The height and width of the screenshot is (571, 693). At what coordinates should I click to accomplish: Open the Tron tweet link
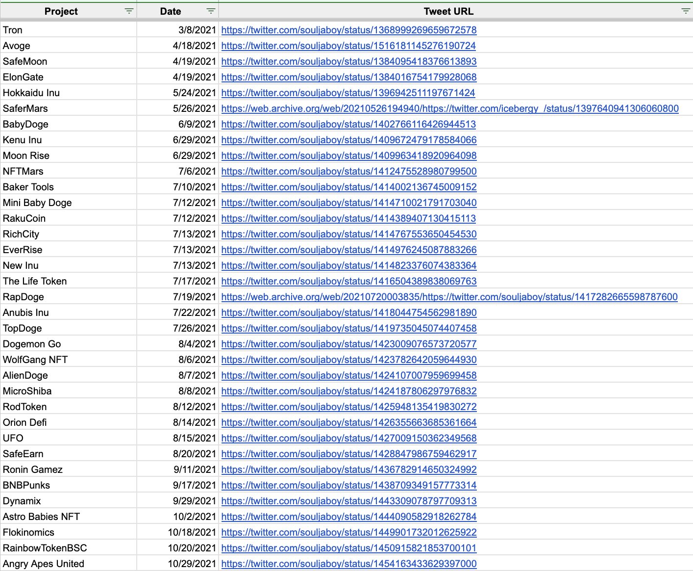349,30
